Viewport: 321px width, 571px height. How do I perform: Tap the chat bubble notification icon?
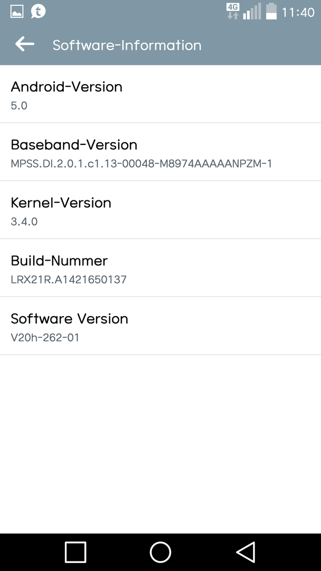(39, 11)
